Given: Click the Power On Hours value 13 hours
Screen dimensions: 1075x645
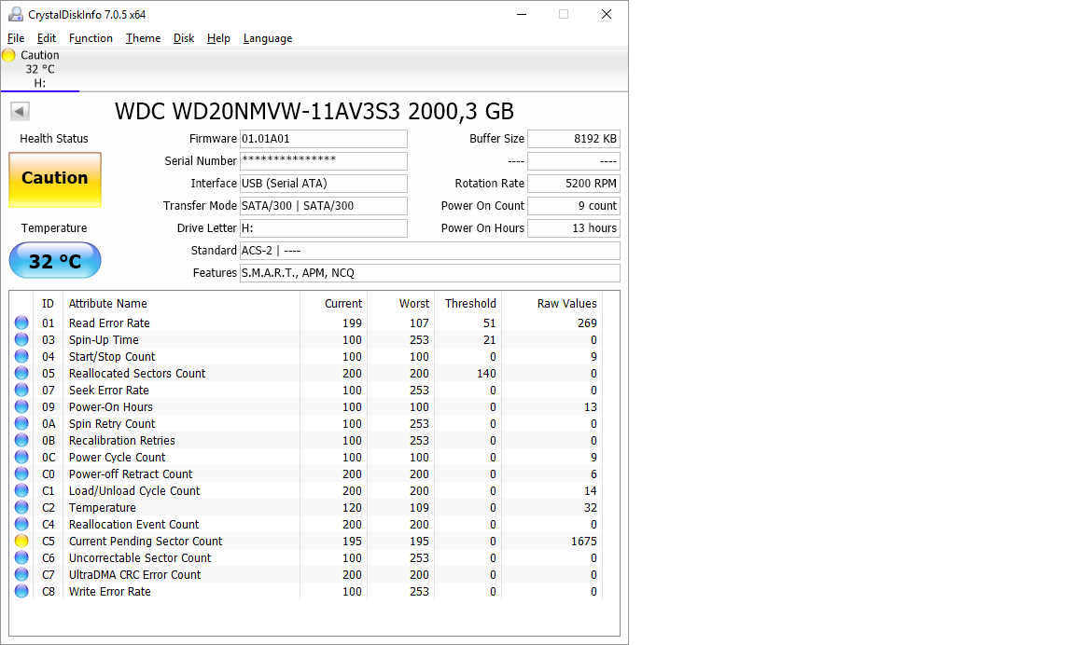Looking at the screenshot, I should coord(574,228).
